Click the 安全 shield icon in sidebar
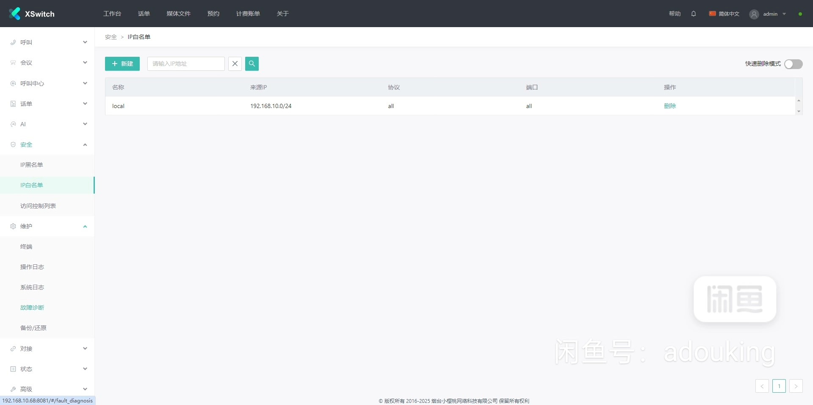The width and height of the screenshot is (813, 405). click(13, 144)
